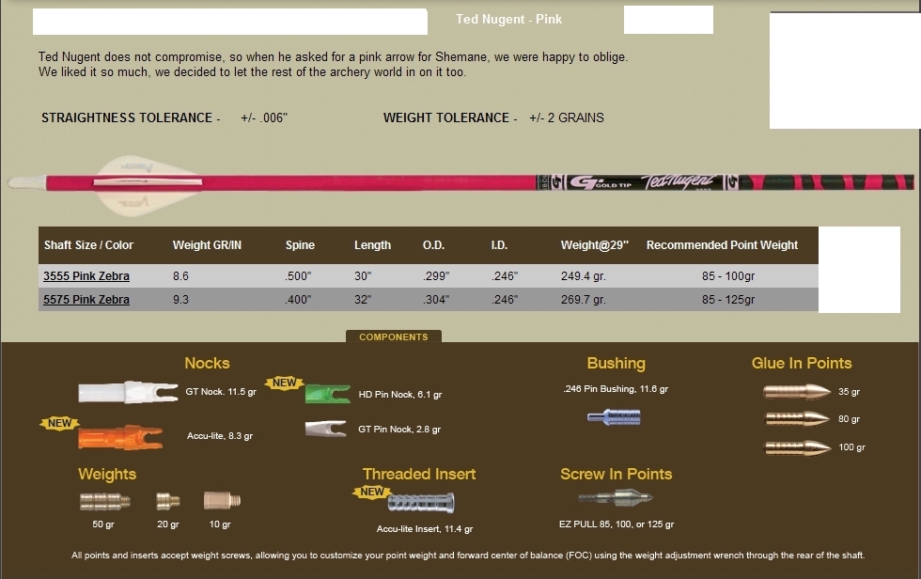Click the 249.4 gr. weight value
921x579 pixels.
(584, 276)
